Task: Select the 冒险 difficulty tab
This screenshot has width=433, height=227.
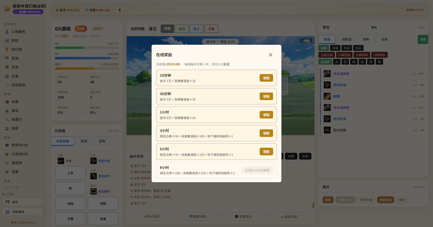Action: [182, 29]
